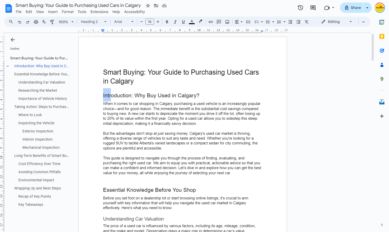Open Google Maps side panel
Image resolution: width=389 pixels, height=232 pixels.
pyautogui.click(x=382, y=79)
